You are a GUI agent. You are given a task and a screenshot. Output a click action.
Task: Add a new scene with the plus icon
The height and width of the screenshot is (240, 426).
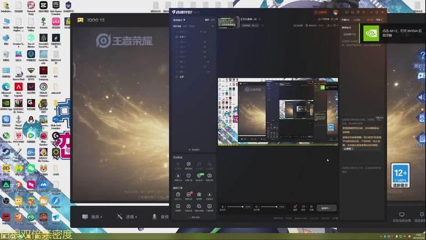(212, 26)
